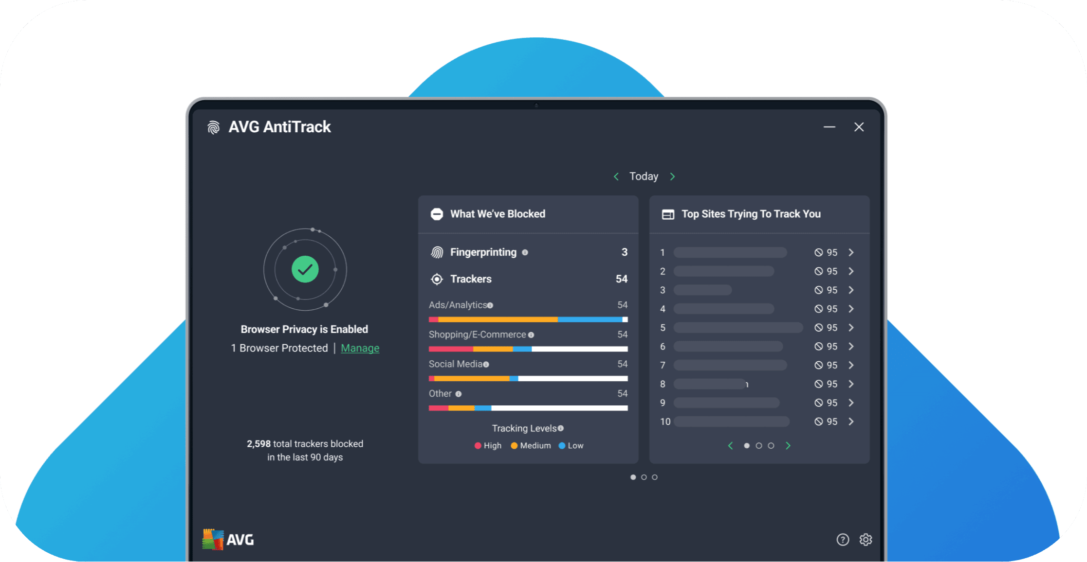Screen dimensions: 1087x562
Task: Click the blocked icon on site row 5
Action: [819, 328]
